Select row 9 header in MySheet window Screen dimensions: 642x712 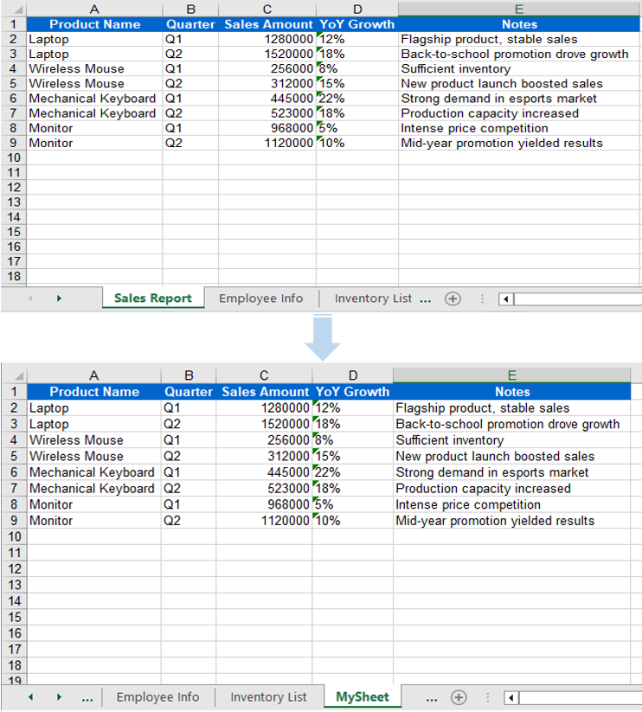[14, 521]
